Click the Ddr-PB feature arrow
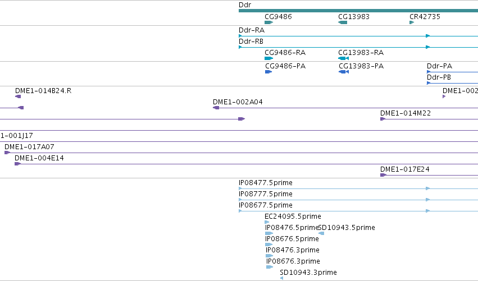 click(429, 83)
